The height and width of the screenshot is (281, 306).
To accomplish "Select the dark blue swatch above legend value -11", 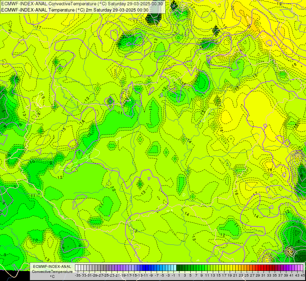I will [144, 268].
